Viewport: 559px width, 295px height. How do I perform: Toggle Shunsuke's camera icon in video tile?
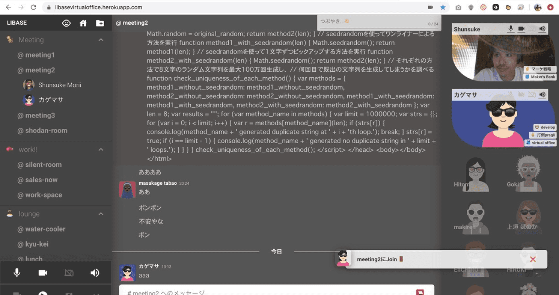[x=521, y=29]
